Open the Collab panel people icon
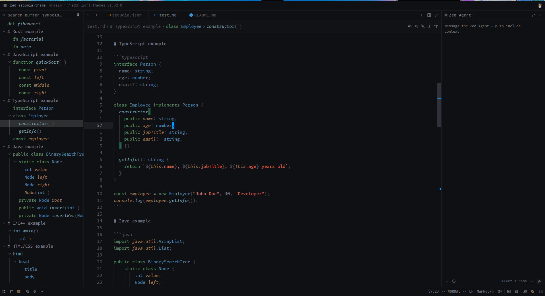The image size is (545, 296). (x=525, y=291)
